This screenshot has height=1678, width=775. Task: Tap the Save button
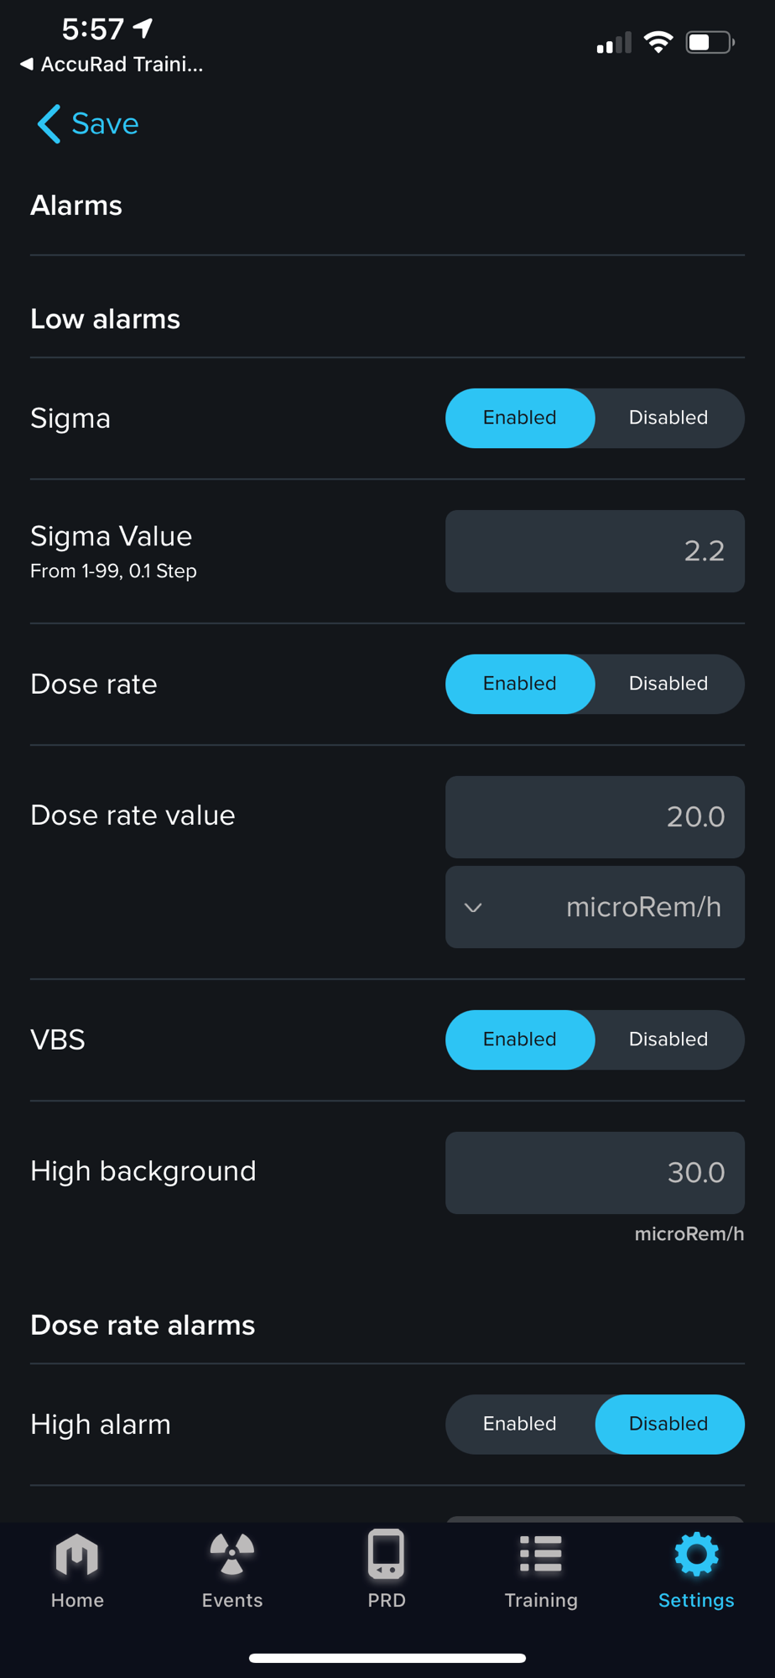105,124
